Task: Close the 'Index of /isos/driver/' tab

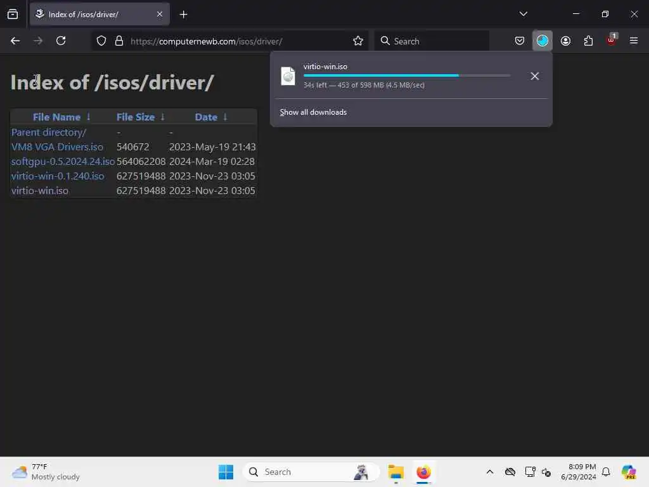Action: (159, 14)
